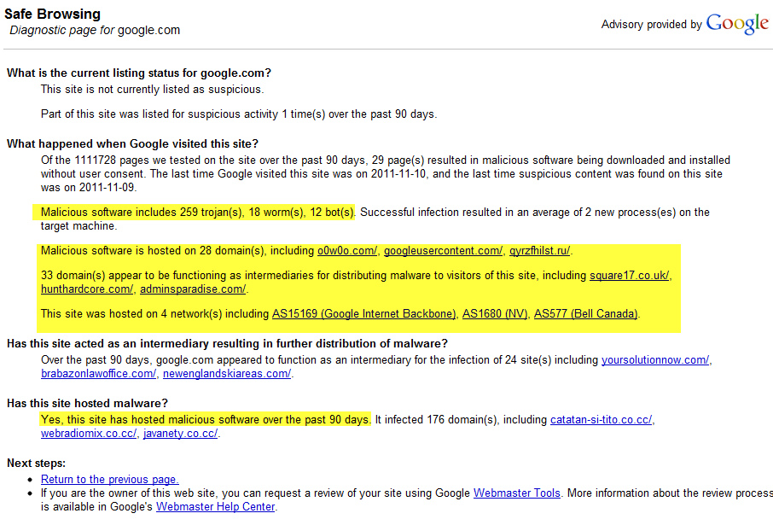Screen dimensions: 773x525
Task: Click the 'Has this site acted as an intermediary' heading
Action: pos(227,344)
